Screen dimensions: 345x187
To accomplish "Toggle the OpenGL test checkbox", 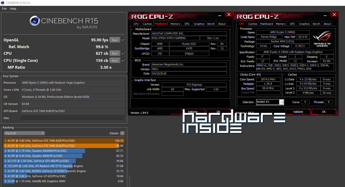I will (x=123, y=40).
